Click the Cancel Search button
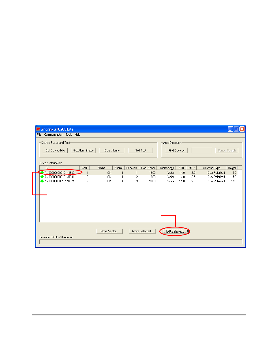Screen dimensions: 270x349 tap(227, 151)
